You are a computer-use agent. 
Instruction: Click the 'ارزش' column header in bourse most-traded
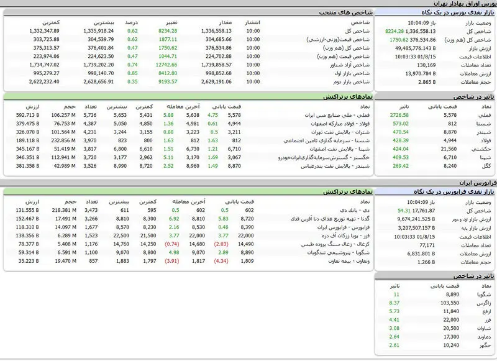tap(32, 107)
